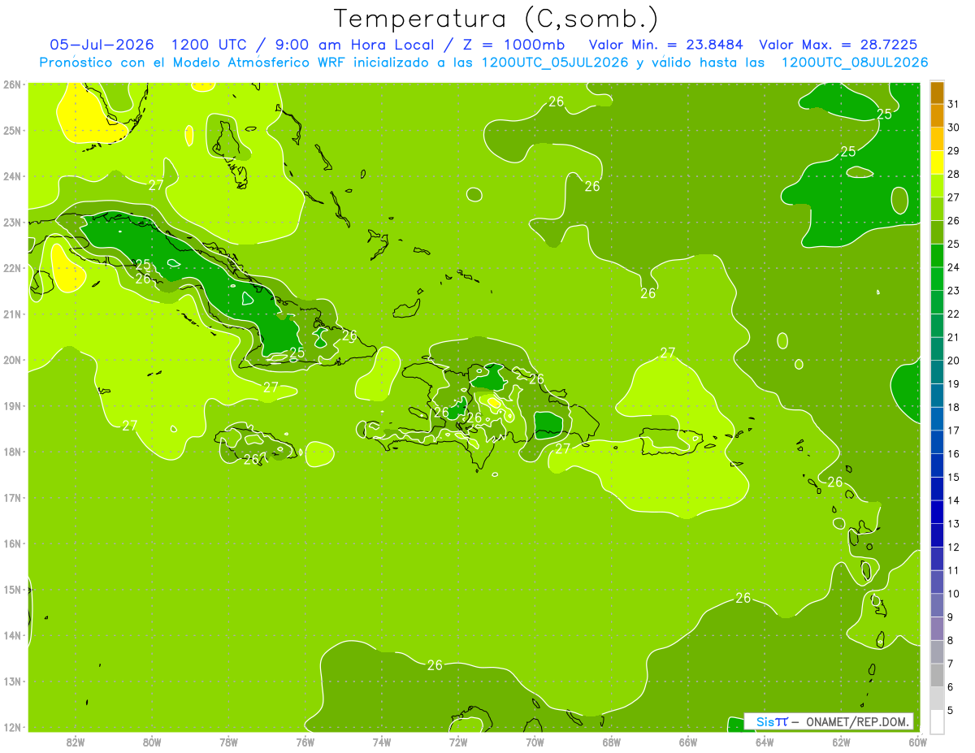Image resolution: width=975 pixels, height=753 pixels.
Task: Click the 64W longitude axis label
Action: tap(765, 742)
